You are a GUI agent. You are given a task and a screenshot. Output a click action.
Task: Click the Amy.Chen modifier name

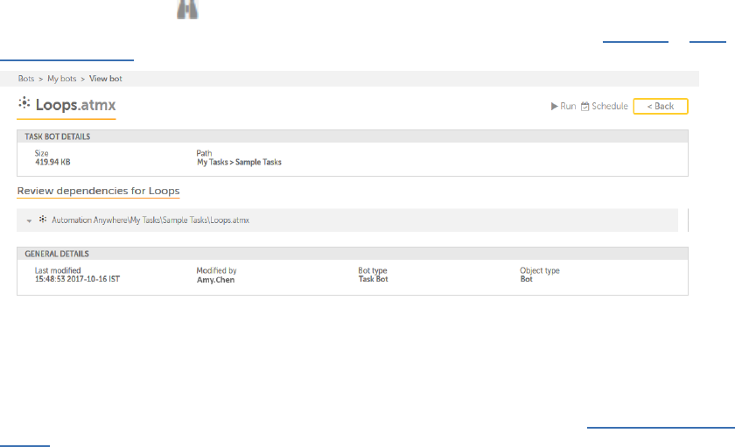pos(215,280)
